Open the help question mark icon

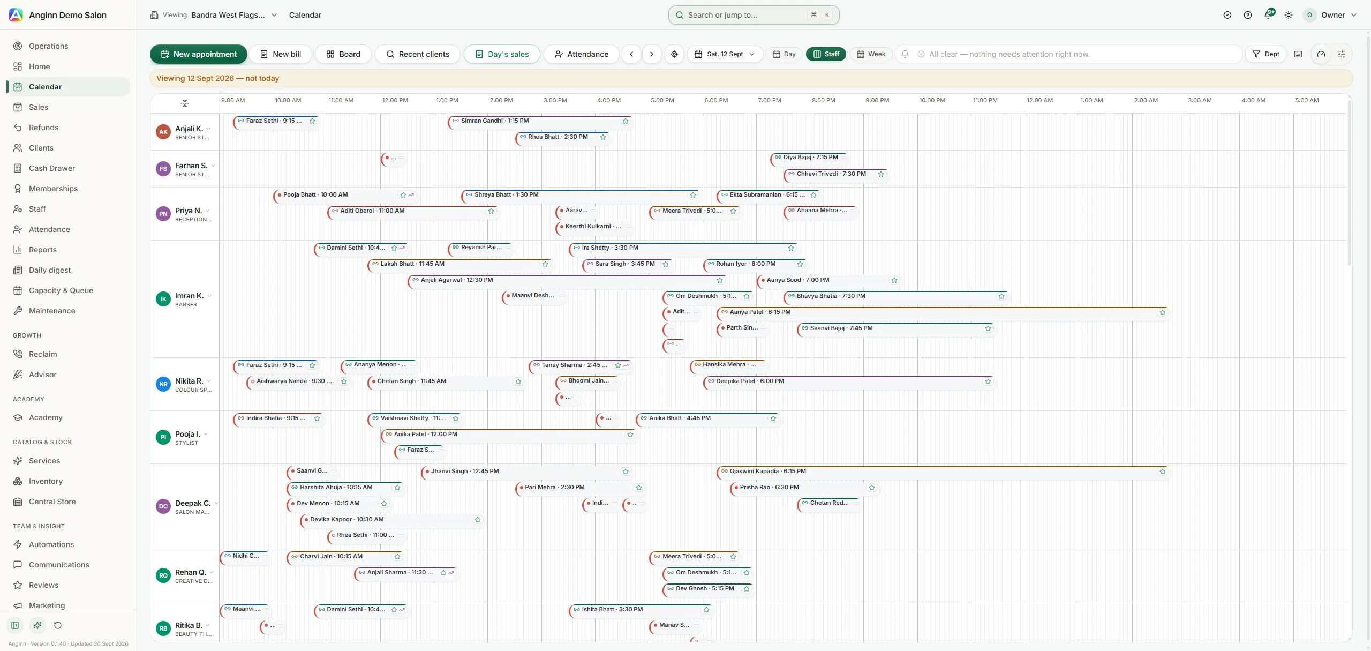[1248, 15]
